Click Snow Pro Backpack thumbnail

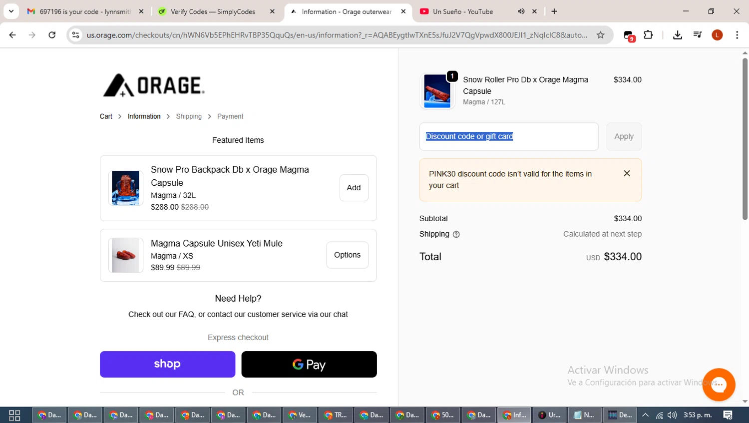tap(126, 188)
